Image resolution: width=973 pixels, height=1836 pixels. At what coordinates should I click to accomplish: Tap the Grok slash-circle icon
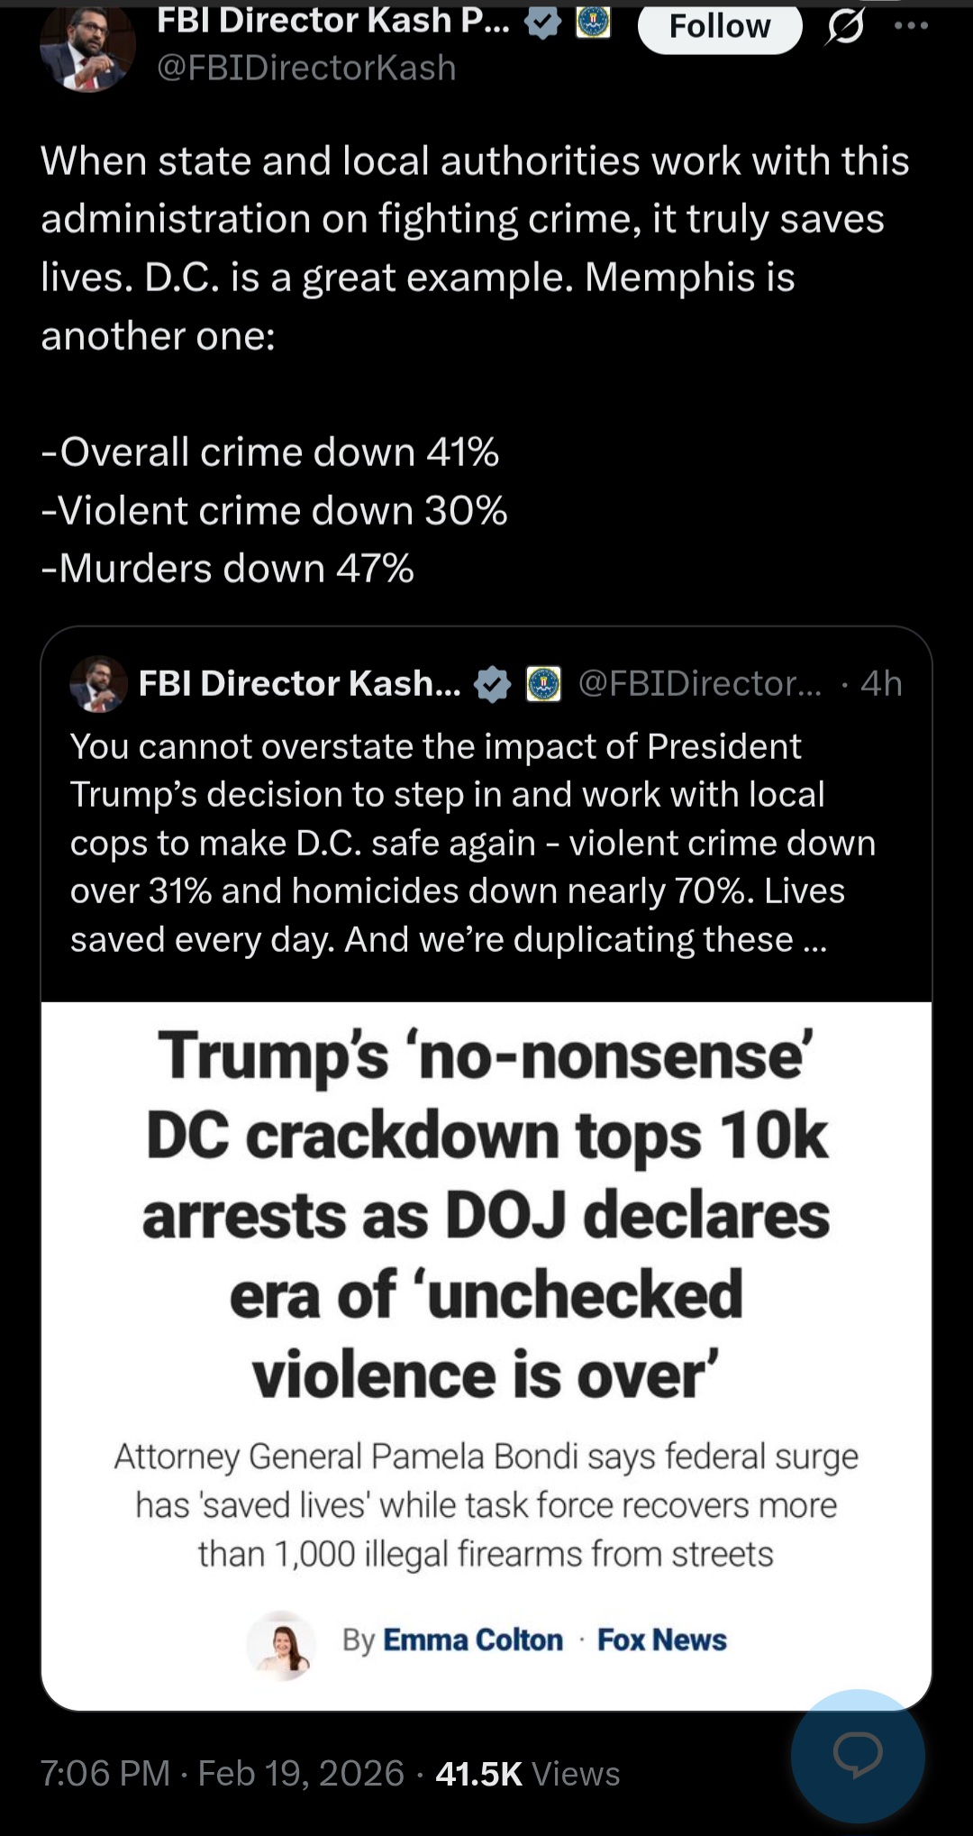(x=844, y=27)
